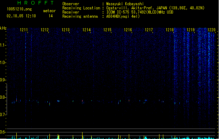Click the Receiving Location label
219x139 pixels.
tap(81, 8)
